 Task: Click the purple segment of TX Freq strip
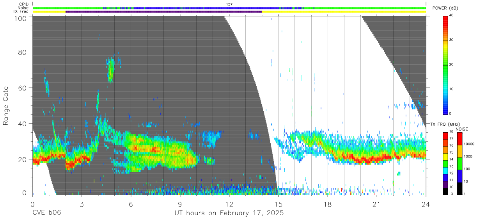[x=164, y=12]
